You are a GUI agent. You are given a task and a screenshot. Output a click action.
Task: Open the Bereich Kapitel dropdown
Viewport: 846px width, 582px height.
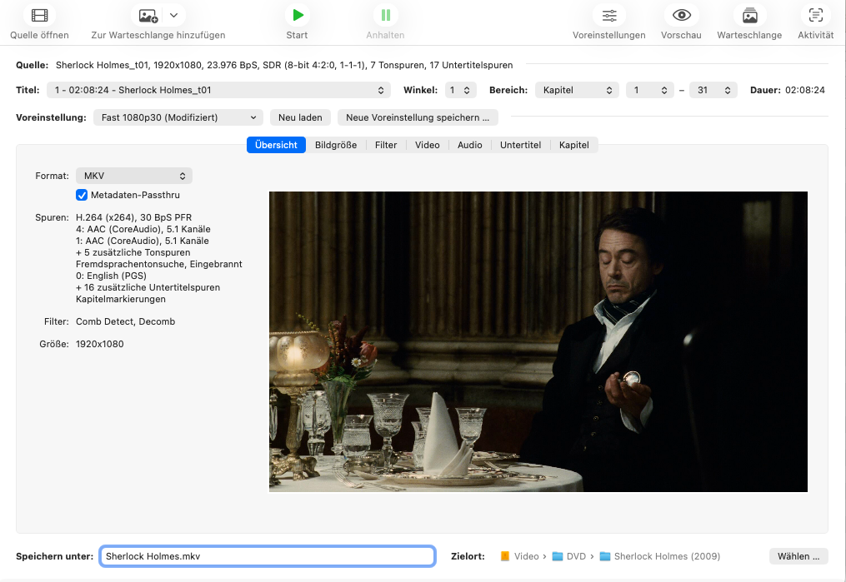577,90
